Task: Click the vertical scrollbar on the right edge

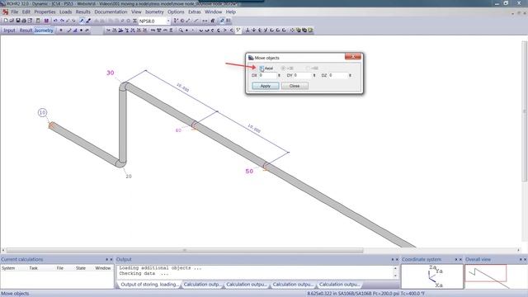Action: [525, 111]
